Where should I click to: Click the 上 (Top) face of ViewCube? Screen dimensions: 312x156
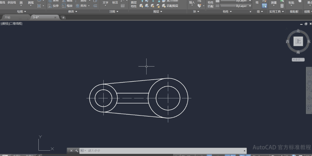[298, 41]
